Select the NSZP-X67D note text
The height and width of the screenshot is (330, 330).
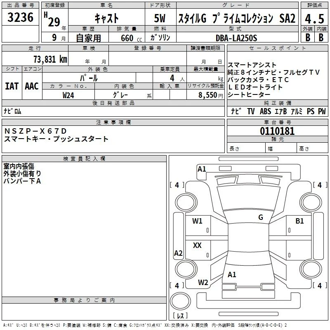[x=35, y=131]
